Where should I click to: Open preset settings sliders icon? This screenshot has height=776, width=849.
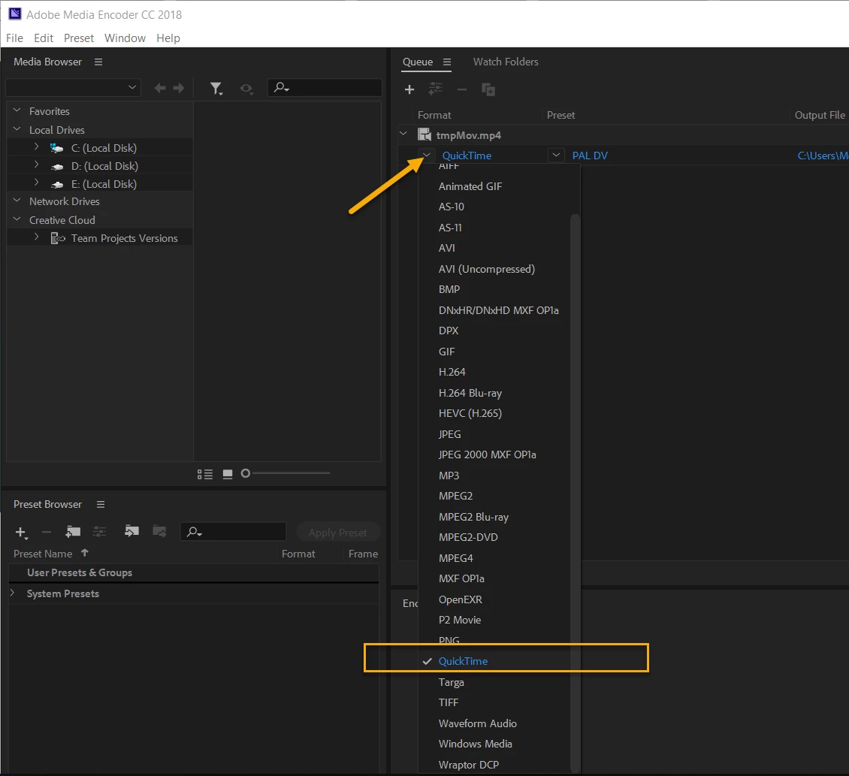click(x=99, y=532)
